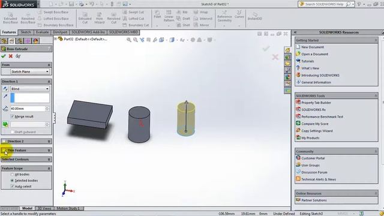Toggle Merge result checkbox

[x=12, y=116]
